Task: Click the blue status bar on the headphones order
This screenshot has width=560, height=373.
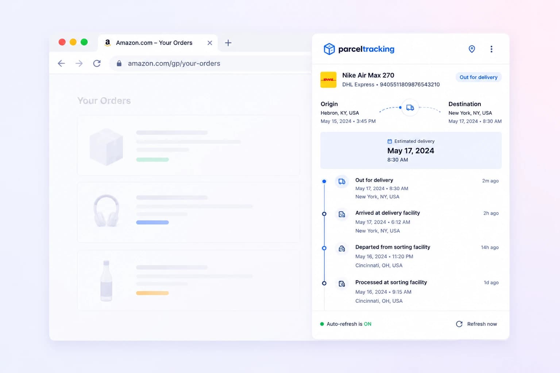Action: click(x=152, y=222)
